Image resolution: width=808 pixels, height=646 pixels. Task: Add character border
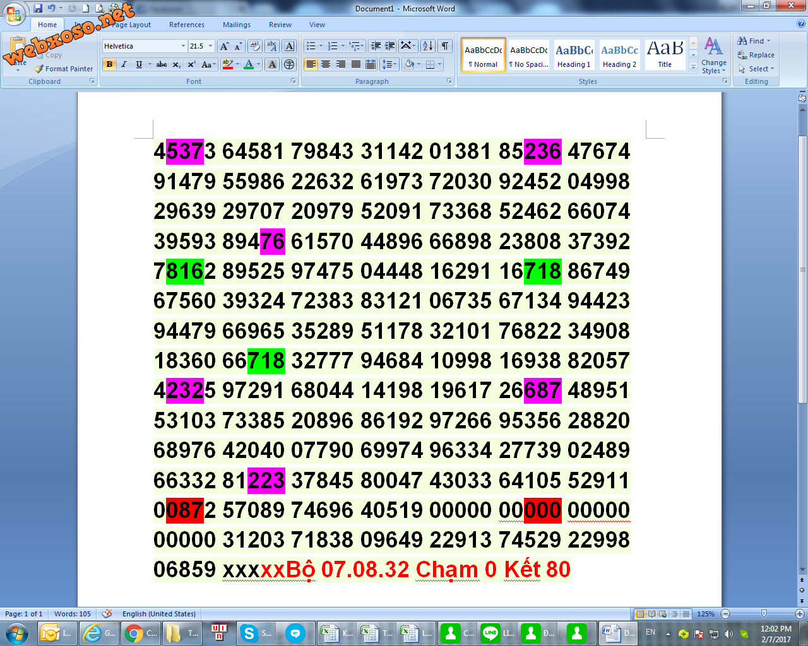(x=289, y=46)
